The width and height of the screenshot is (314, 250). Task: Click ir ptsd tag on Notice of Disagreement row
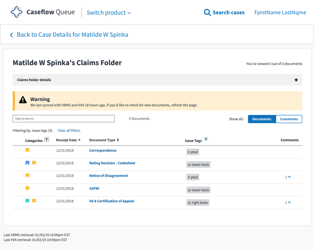(x=193, y=177)
